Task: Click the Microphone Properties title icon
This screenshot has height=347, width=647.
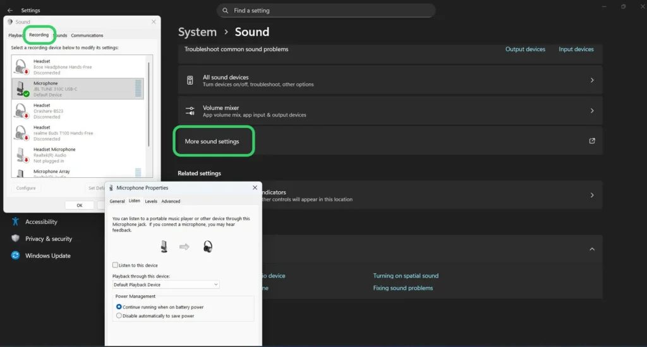Action: tap(111, 187)
